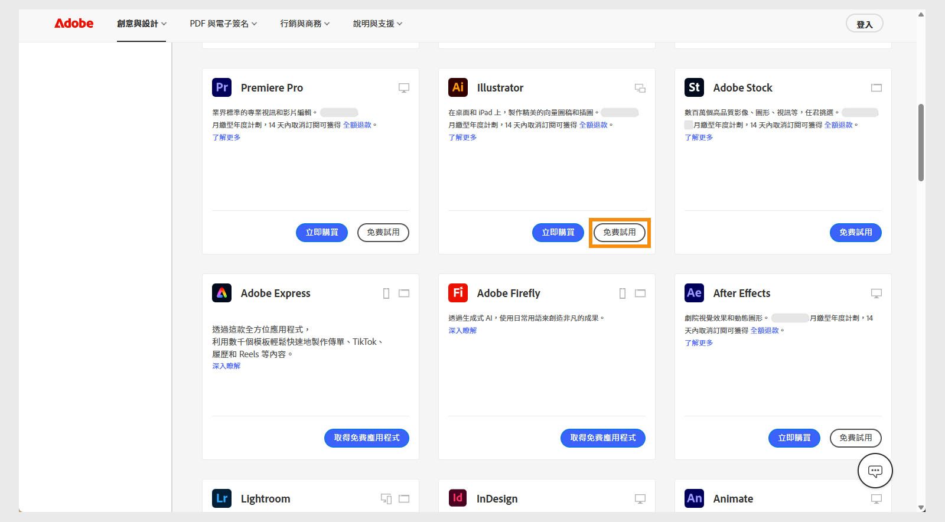Open 全額退款 link in Illustrator card
The height and width of the screenshot is (522, 945).
594,125
